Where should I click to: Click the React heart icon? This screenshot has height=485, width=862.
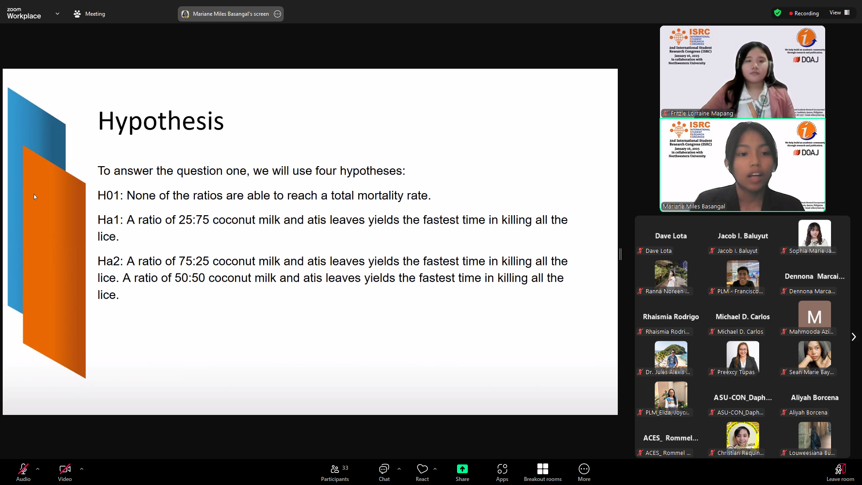click(422, 469)
